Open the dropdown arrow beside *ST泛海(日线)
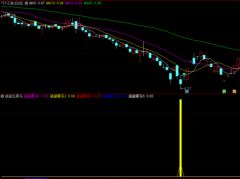The image size is (240, 179). [26, 3]
